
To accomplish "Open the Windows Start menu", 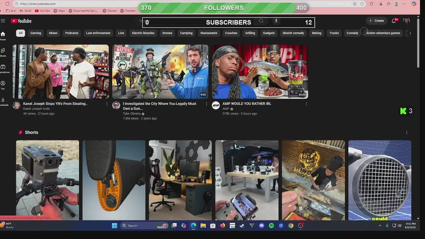I will tap(115, 226).
